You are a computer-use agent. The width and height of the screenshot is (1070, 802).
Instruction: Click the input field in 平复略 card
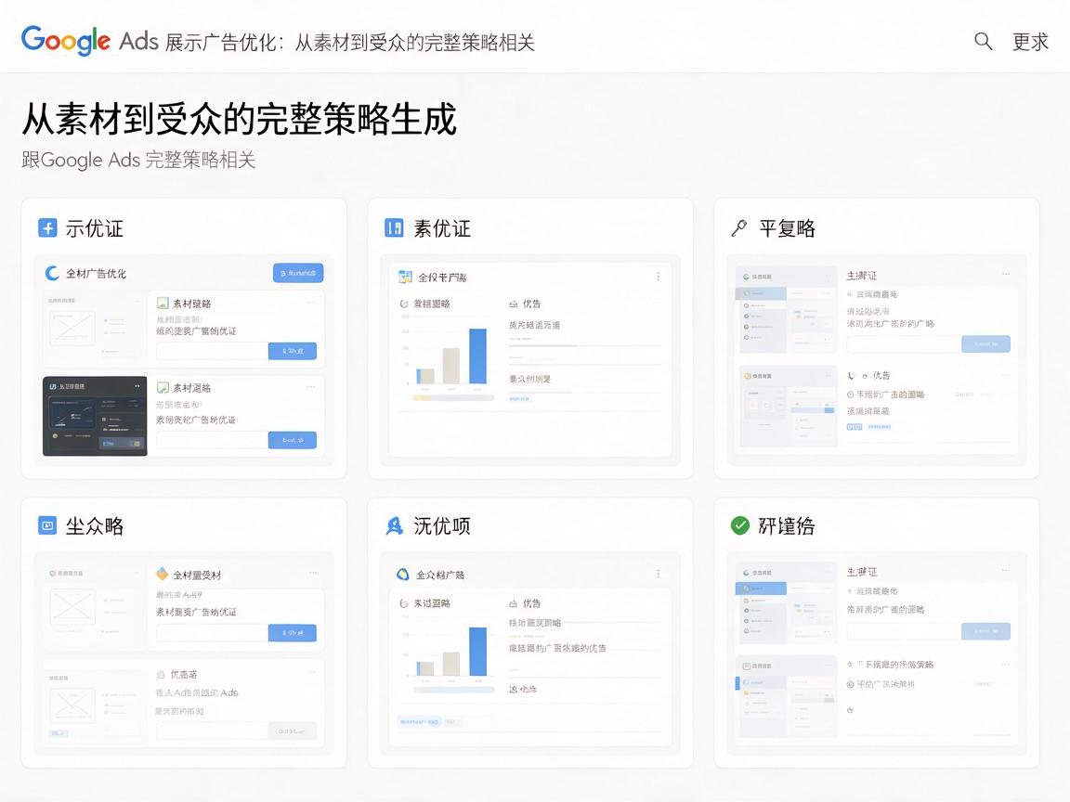(x=904, y=343)
